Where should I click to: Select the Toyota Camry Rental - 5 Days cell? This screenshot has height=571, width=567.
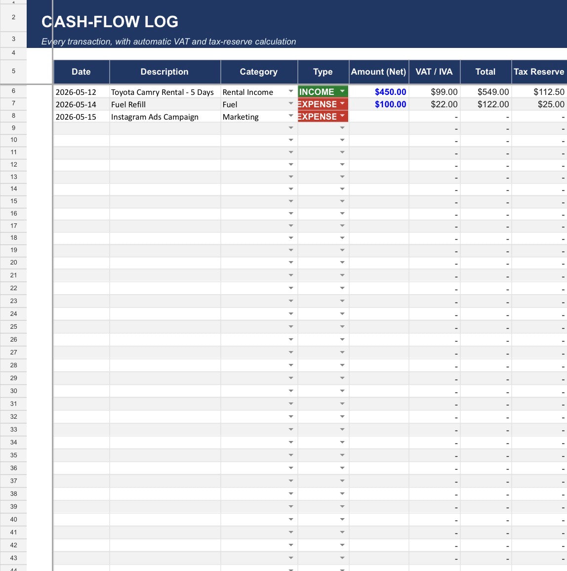(x=165, y=92)
